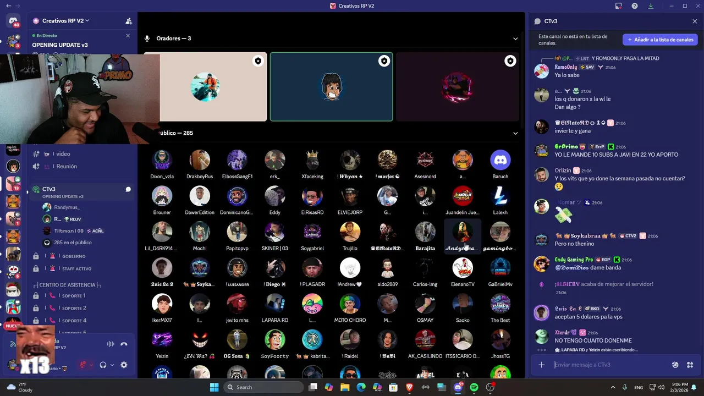Click the @DomiDios mention in chat
The image size is (704, 396).
572,268
